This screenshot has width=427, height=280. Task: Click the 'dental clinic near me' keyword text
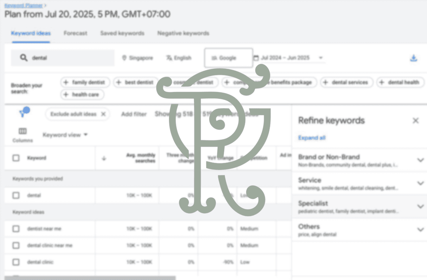[50, 245]
